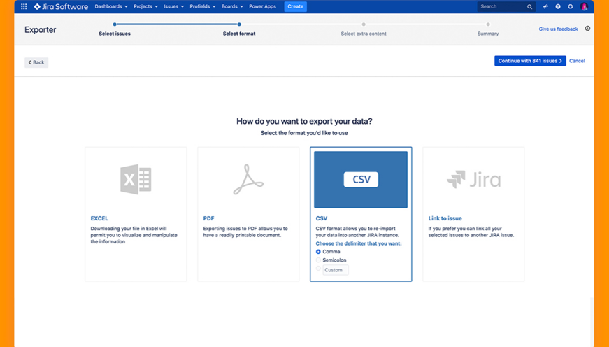Expand the Issues menu
Image resolution: width=609 pixels, height=347 pixels.
[173, 6]
